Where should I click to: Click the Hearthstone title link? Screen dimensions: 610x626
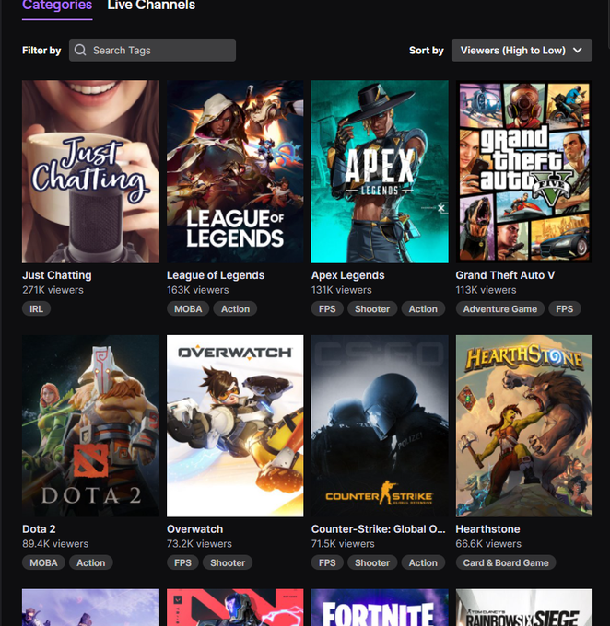coord(487,529)
